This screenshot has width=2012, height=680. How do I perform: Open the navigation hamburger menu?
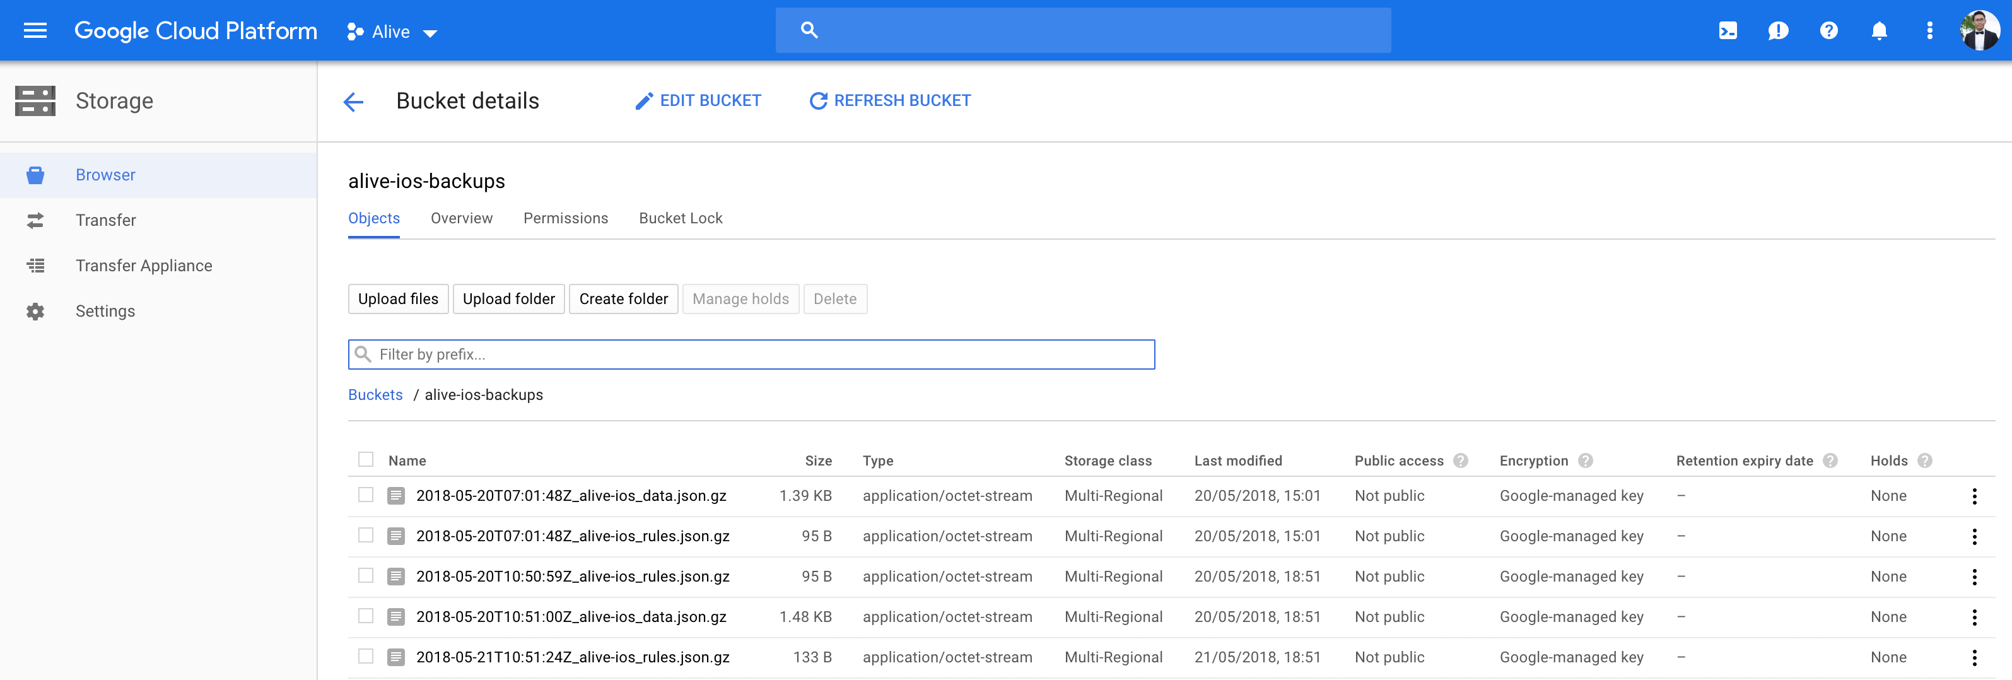[34, 30]
